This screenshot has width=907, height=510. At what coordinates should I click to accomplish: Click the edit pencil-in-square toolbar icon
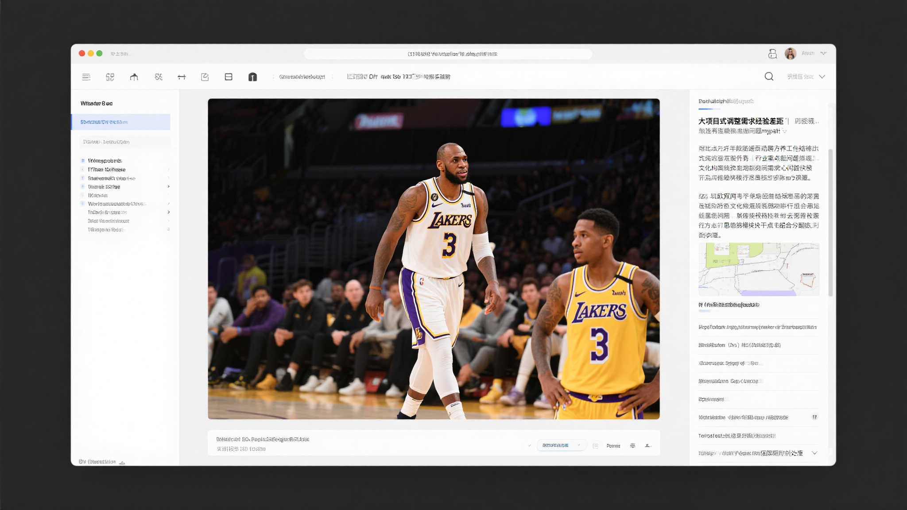tap(205, 77)
